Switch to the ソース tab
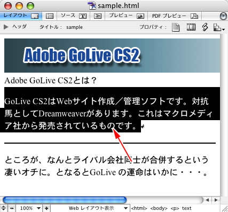 coord(73,16)
